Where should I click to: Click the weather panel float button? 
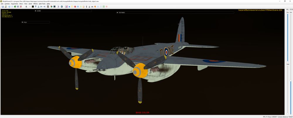tap(291, 9)
